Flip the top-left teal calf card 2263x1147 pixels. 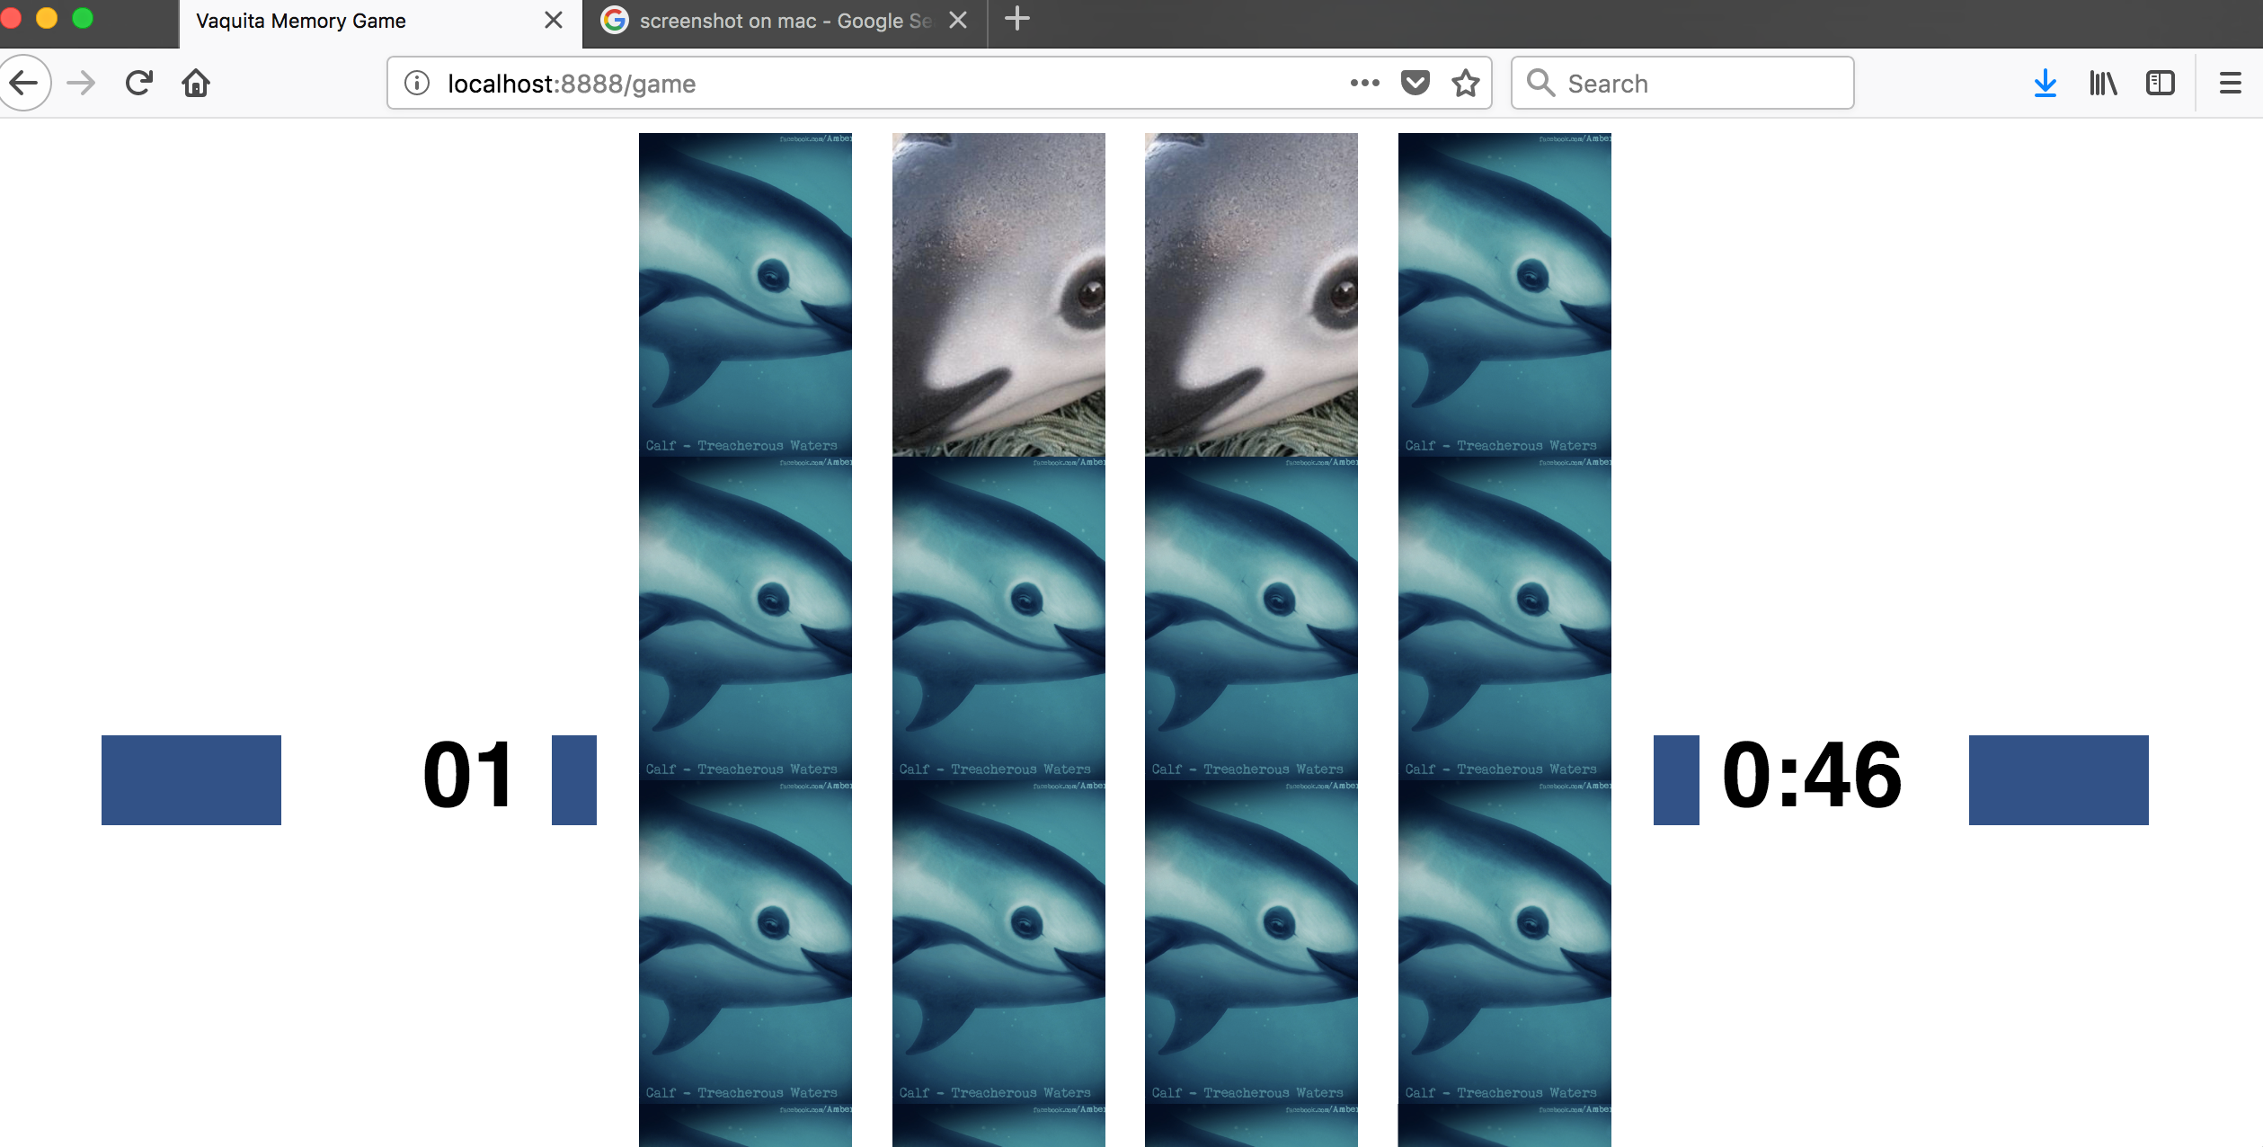point(745,295)
